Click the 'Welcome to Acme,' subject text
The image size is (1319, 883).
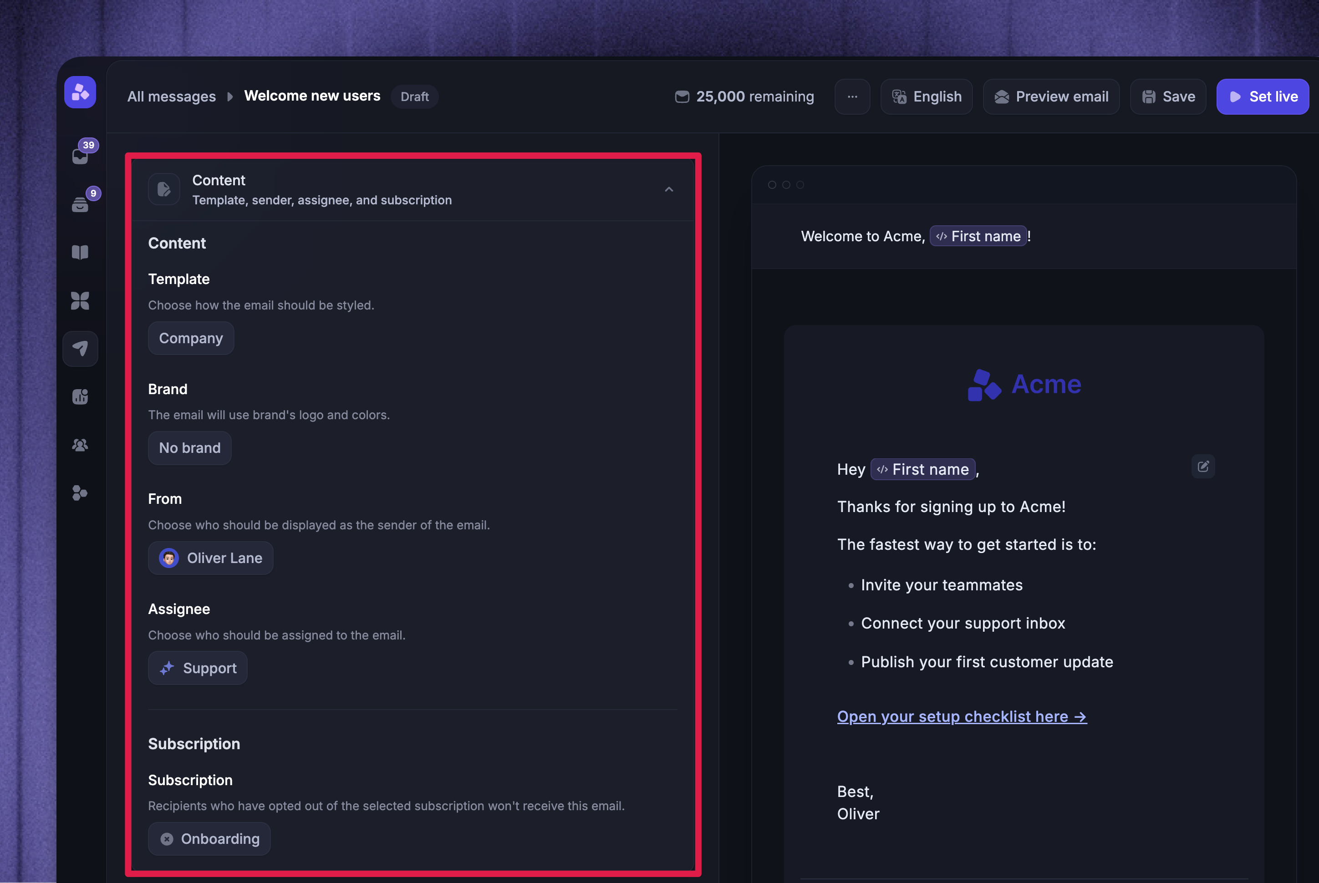point(863,237)
